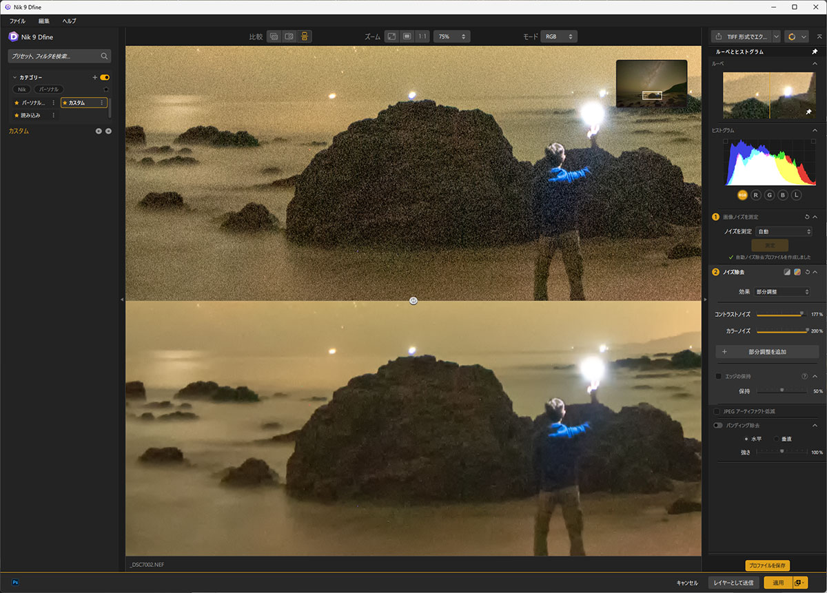
Task: Open the ファイル menu
Action: (17, 21)
